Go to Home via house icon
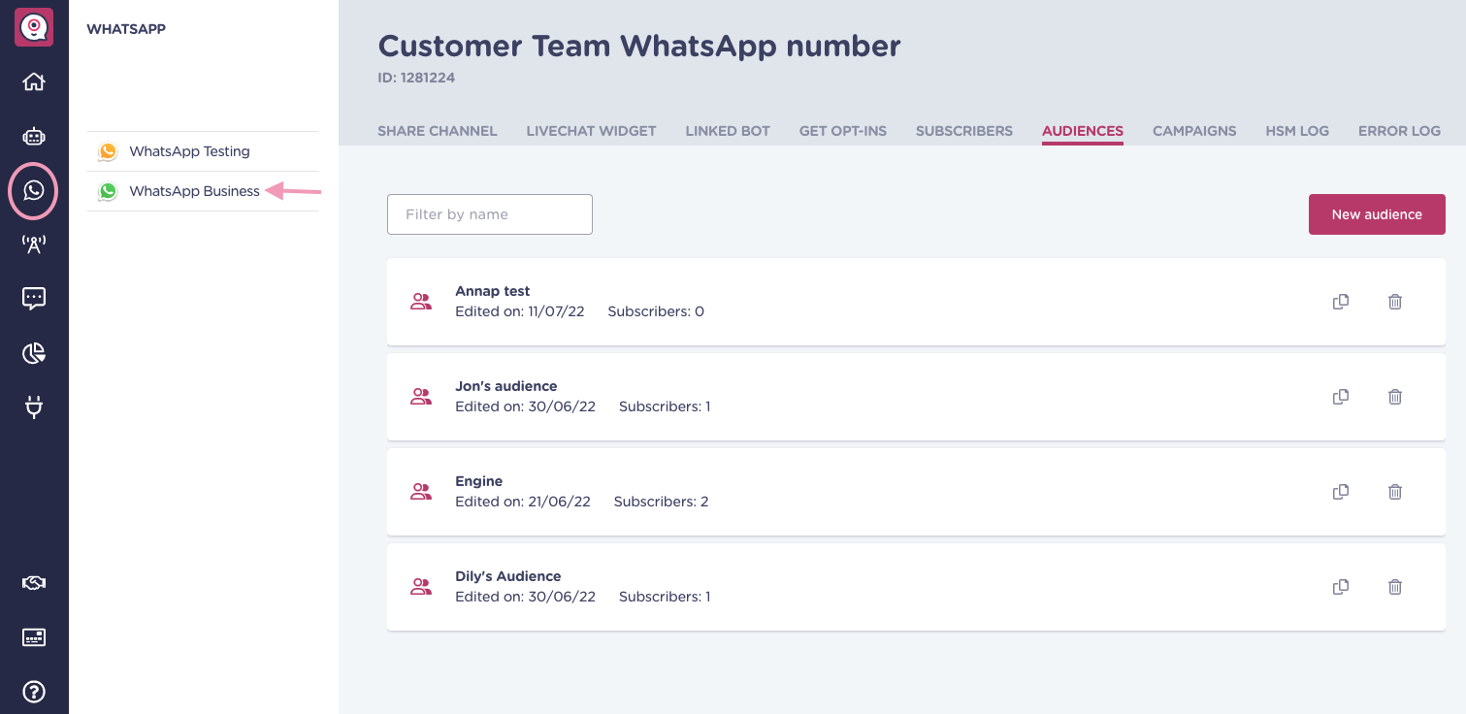 pos(34,81)
